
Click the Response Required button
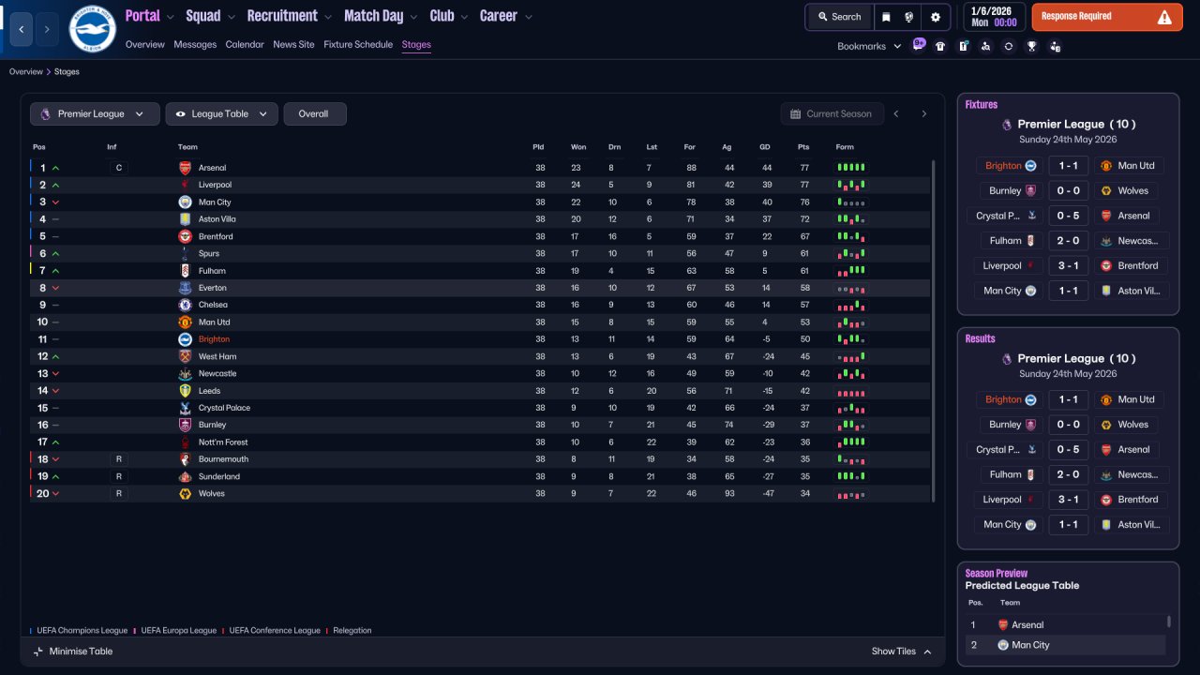point(1106,17)
